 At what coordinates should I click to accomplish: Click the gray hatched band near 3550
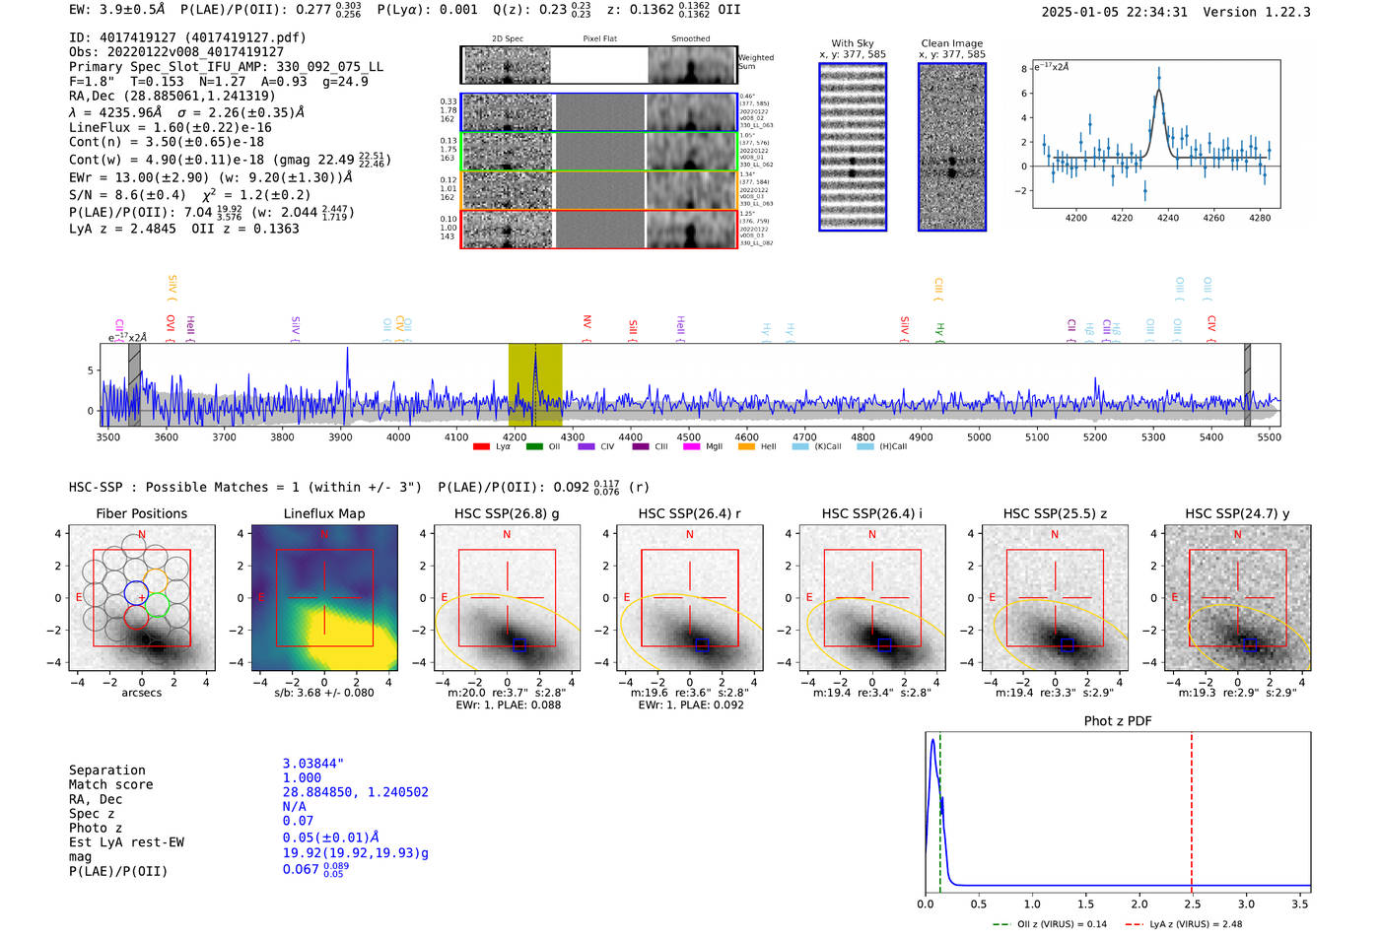tap(134, 385)
